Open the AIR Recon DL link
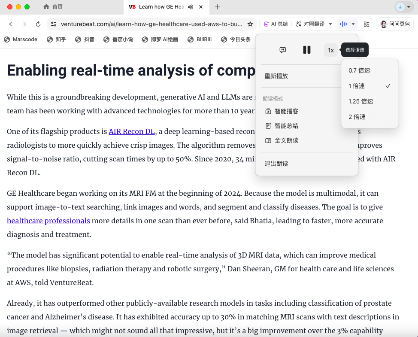The image size is (418, 337). (x=132, y=131)
